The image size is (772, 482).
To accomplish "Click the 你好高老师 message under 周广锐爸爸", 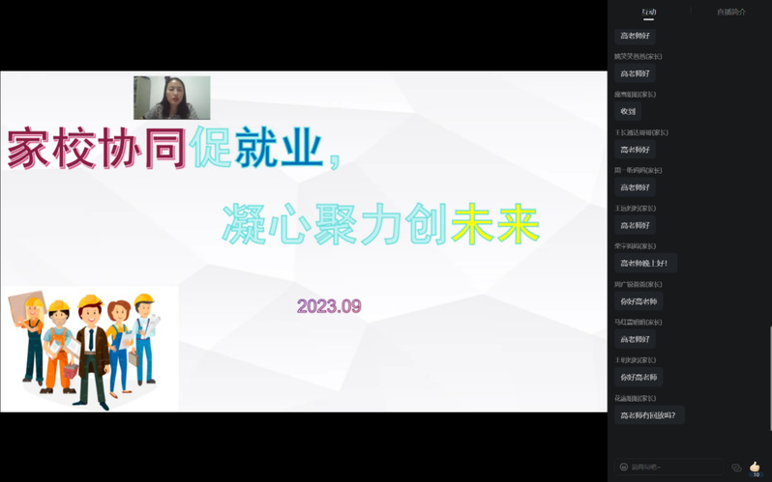I will 638,301.
